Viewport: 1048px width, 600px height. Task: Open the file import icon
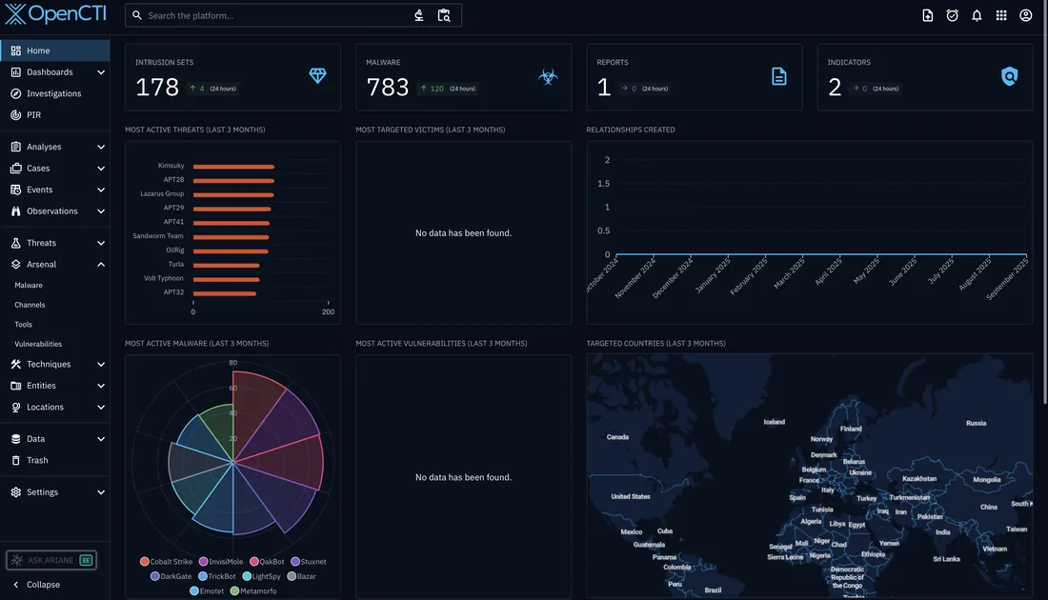click(928, 15)
